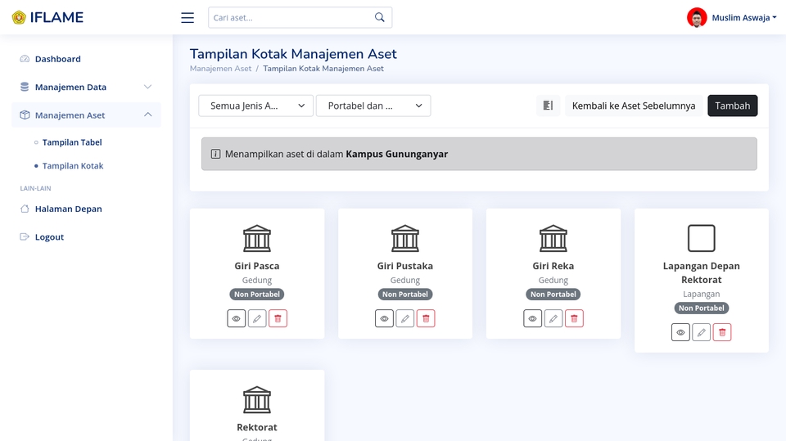Collapse the Manajemen Aset menu
This screenshot has height=441, width=786.
[x=86, y=115]
